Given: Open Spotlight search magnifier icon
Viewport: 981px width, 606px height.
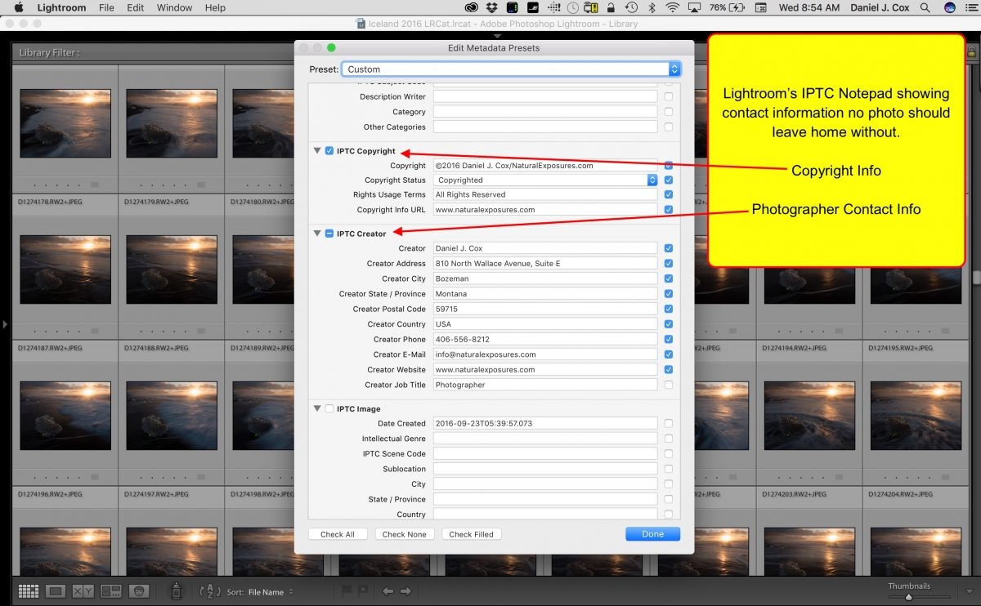Looking at the screenshot, I should (925, 7).
